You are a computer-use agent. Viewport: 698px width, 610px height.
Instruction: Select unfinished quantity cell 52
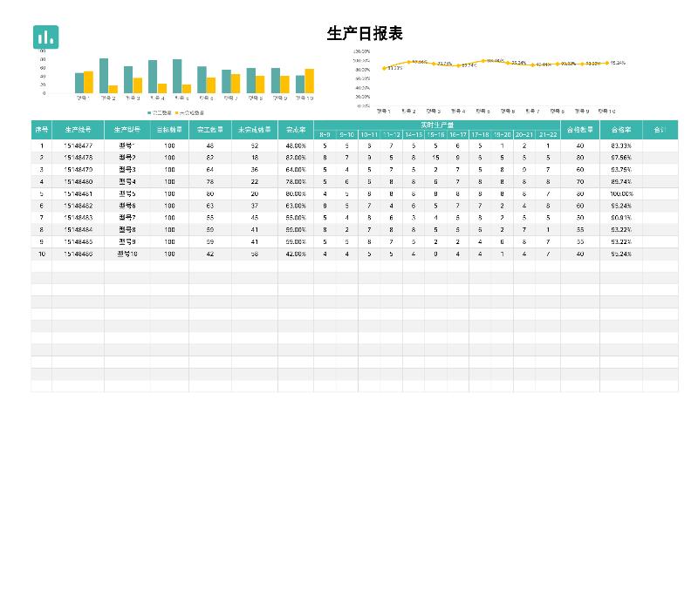254,146
